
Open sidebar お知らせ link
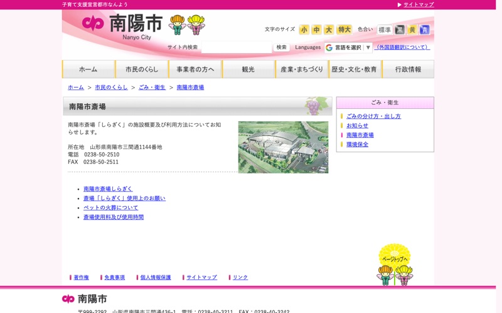[x=357, y=126]
